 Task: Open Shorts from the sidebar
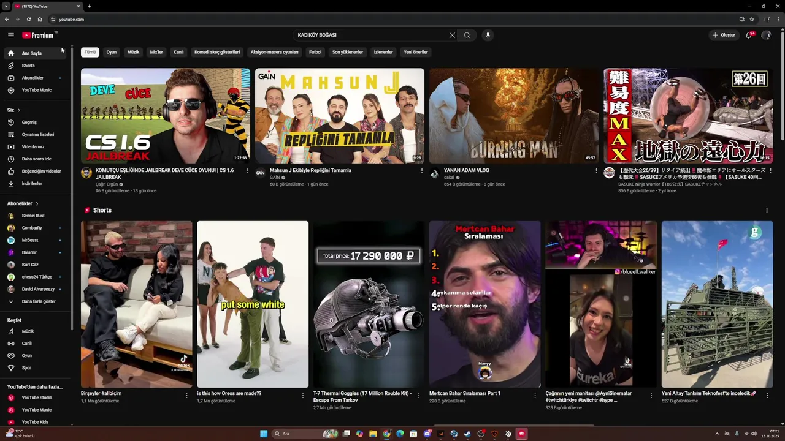point(35,66)
